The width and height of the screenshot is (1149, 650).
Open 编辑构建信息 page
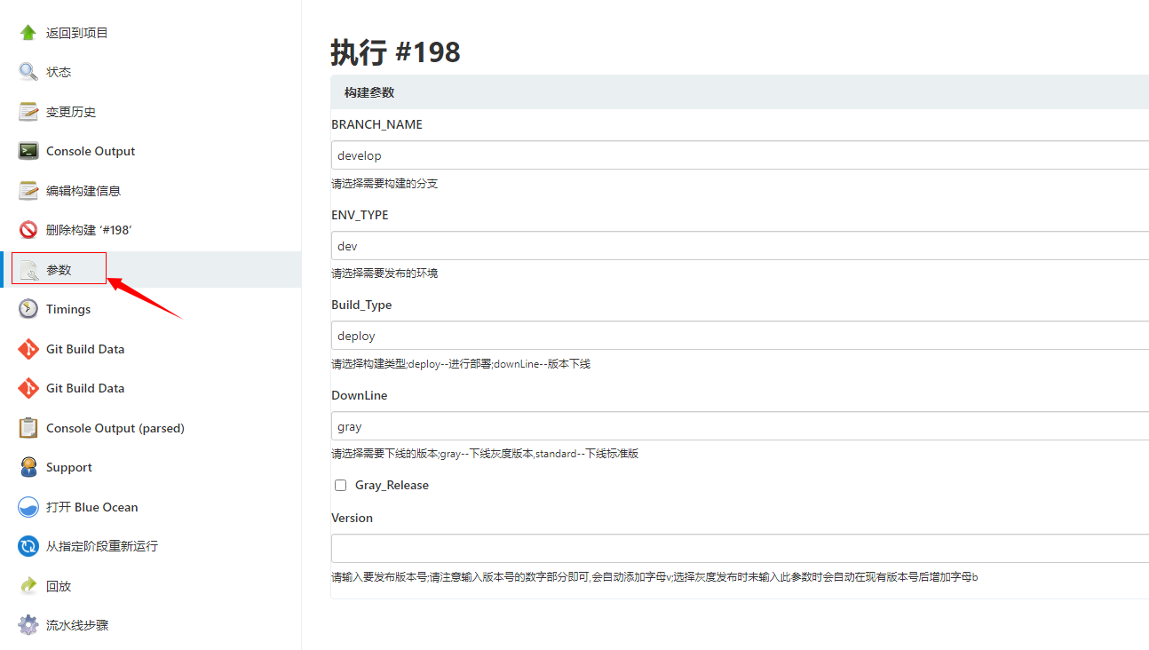point(83,190)
